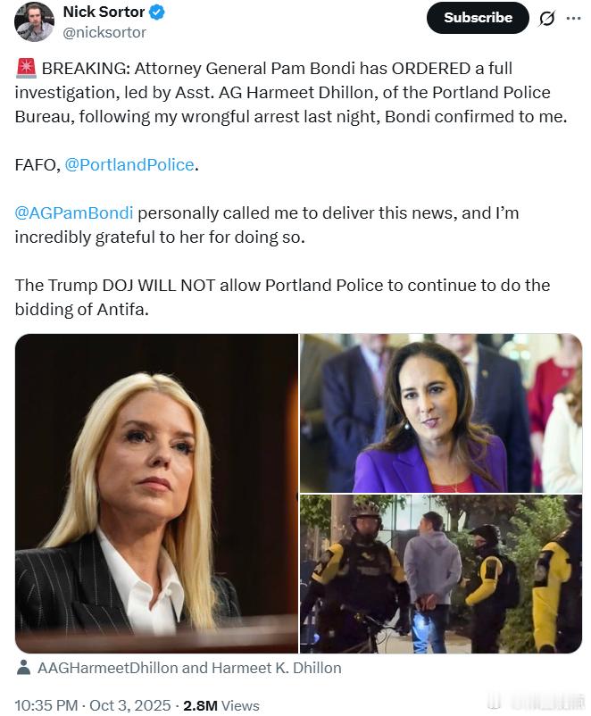This screenshot has width=591, height=716.
Task: Open the Grok slashed-circle icon
Action: 546,18
